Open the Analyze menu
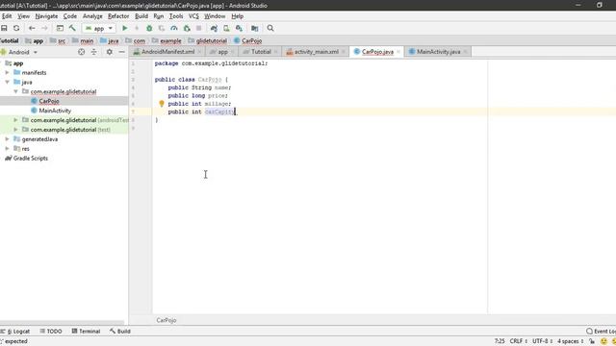 (x=92, y=16)
